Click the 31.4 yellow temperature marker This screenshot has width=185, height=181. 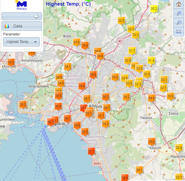151,61
